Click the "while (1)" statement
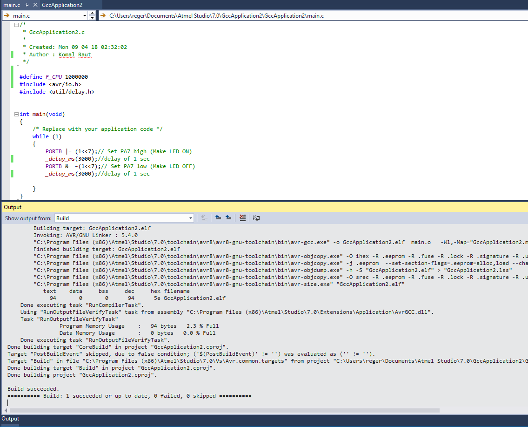This screenshot has width=528, height=427. [47, 136]
